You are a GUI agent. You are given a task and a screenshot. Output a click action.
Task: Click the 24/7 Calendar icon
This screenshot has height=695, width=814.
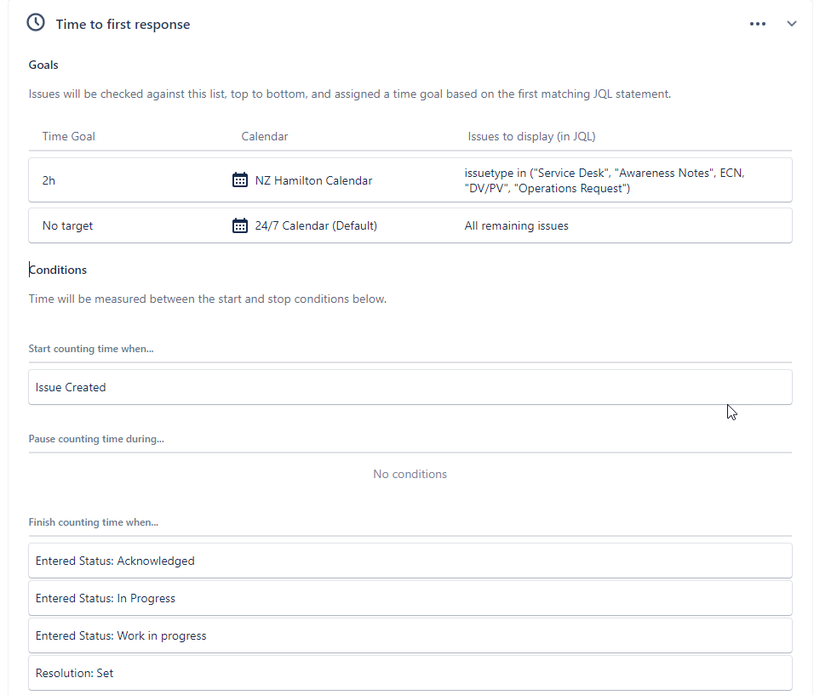point(240,225)
